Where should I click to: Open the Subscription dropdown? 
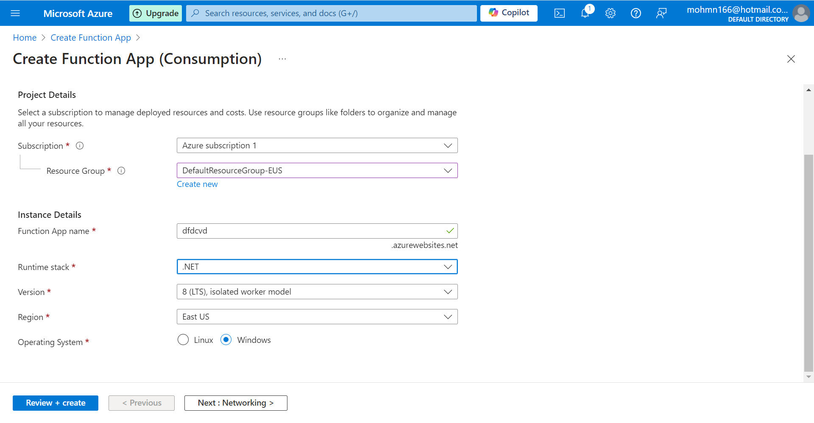pos(317,145)
